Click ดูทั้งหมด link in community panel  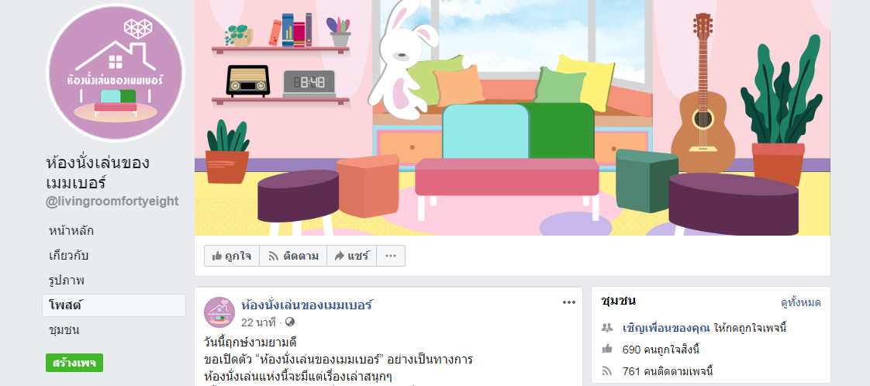[x=801, y=303]
